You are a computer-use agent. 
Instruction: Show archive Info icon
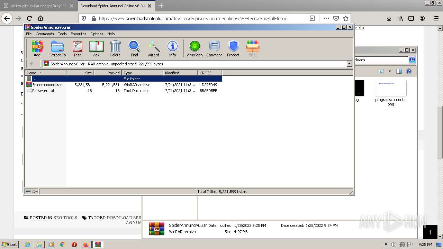(x=172, y=48)
